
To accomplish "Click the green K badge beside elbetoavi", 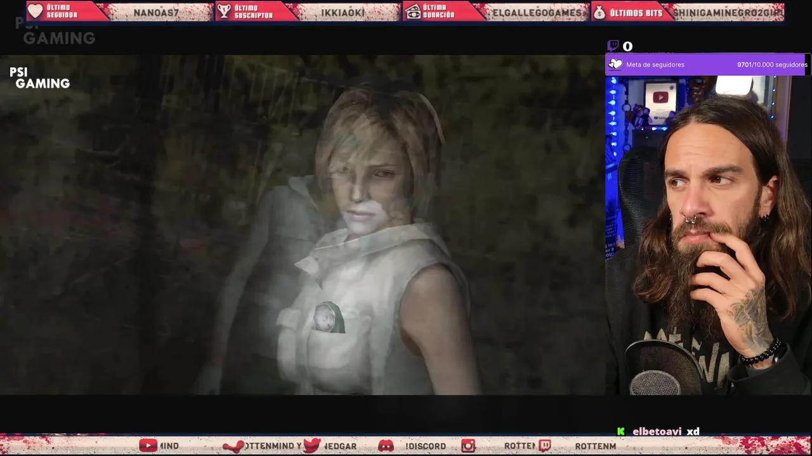I will [621, 431].
